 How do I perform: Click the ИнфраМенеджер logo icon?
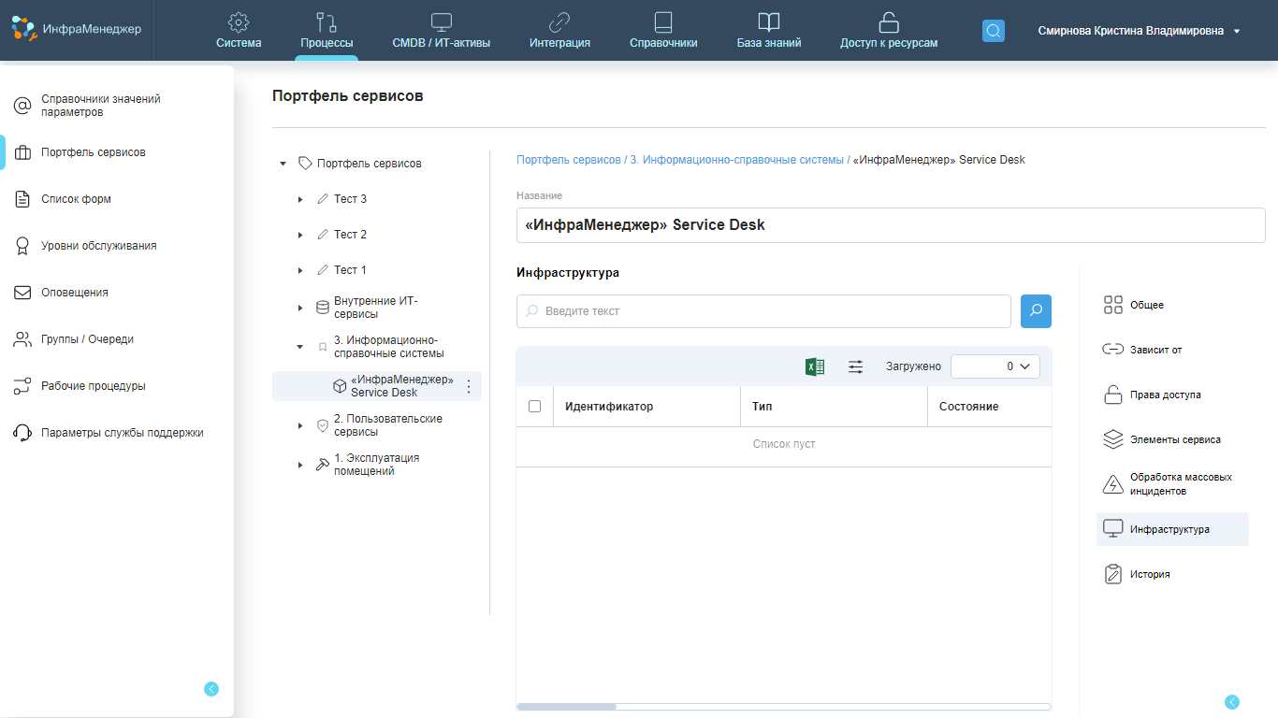(24, 29)
